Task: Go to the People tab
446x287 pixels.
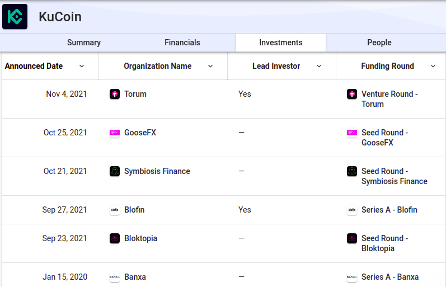Action: (379, 43)
